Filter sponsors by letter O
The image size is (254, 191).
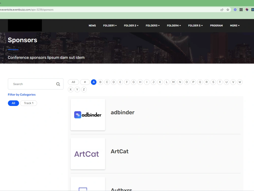pos(187,82)
